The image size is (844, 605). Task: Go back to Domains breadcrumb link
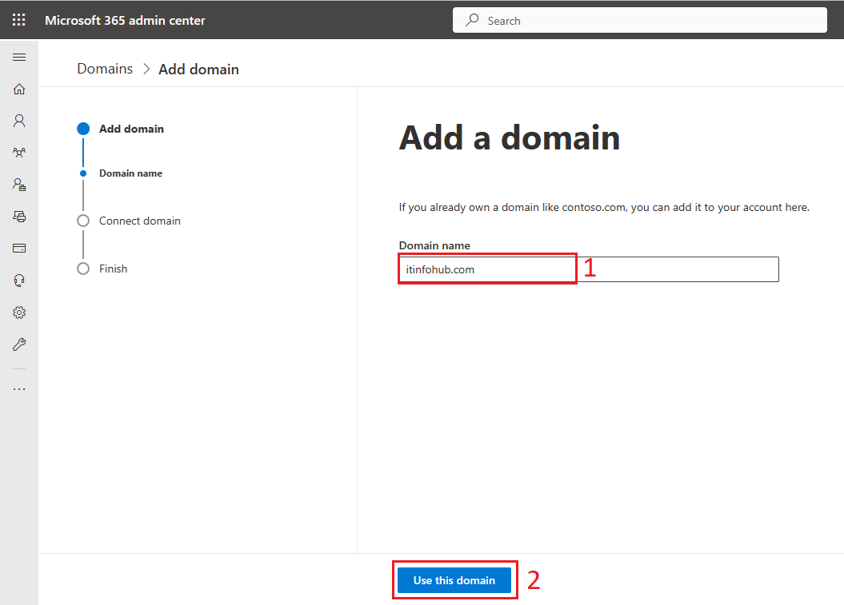click(105, 69)
